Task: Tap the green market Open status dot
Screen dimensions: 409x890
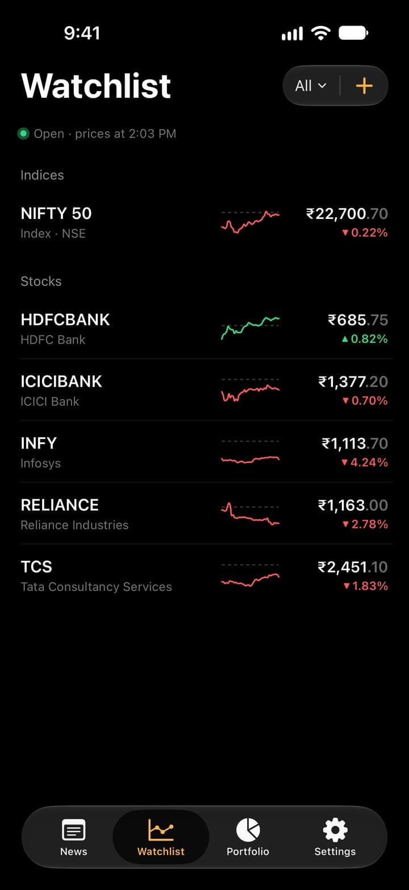Action: (x=23, y=134)
